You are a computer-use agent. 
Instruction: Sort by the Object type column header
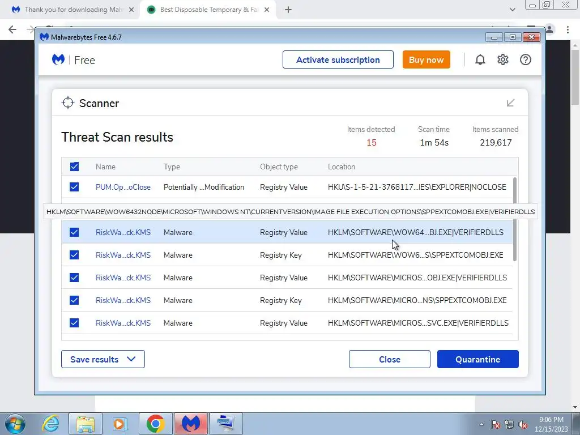(x=279, y=167)
